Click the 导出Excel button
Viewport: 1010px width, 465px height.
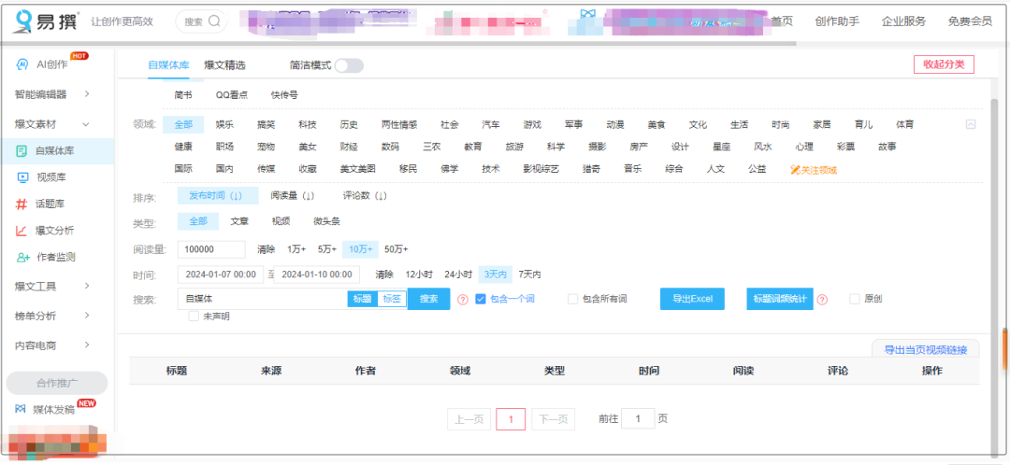click(x=692, y=299)
